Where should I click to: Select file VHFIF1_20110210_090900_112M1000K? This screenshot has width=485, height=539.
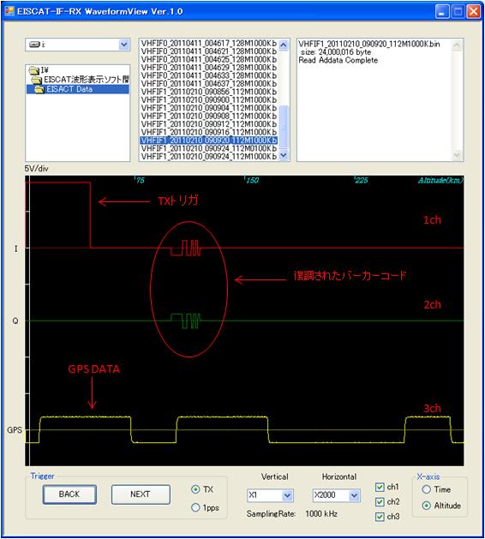[208, 99]
